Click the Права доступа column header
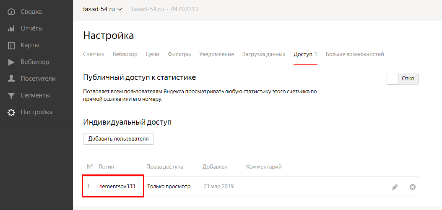This screenshot has height=210, width=442. (x=165, y=167)
